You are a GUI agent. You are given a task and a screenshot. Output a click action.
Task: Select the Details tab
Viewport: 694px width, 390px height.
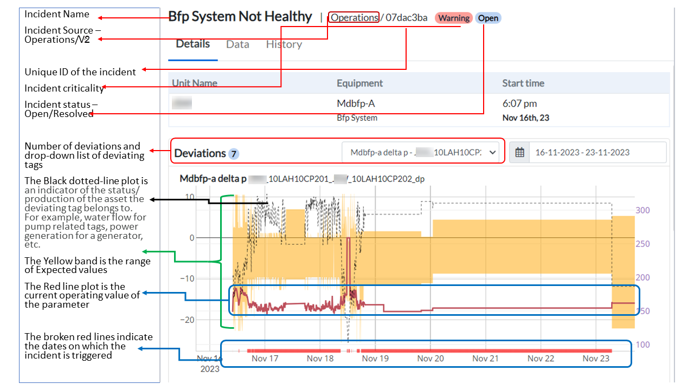click(192, 44)
